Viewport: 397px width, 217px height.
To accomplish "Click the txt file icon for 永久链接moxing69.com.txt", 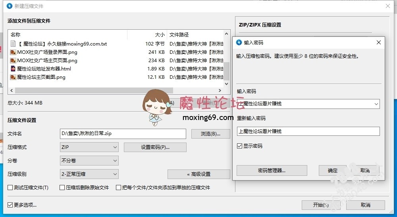I will tap(13, 44).
